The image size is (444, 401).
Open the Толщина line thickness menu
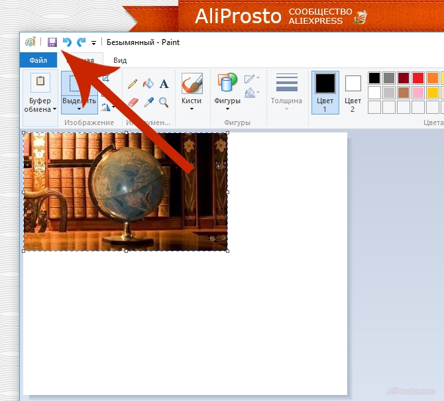click(x=286, y=92)
